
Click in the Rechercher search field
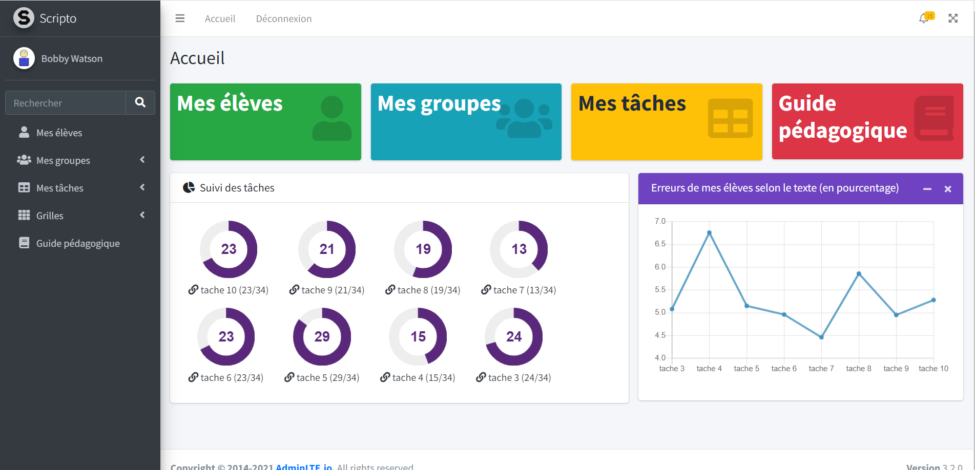[x=66, y=103]
